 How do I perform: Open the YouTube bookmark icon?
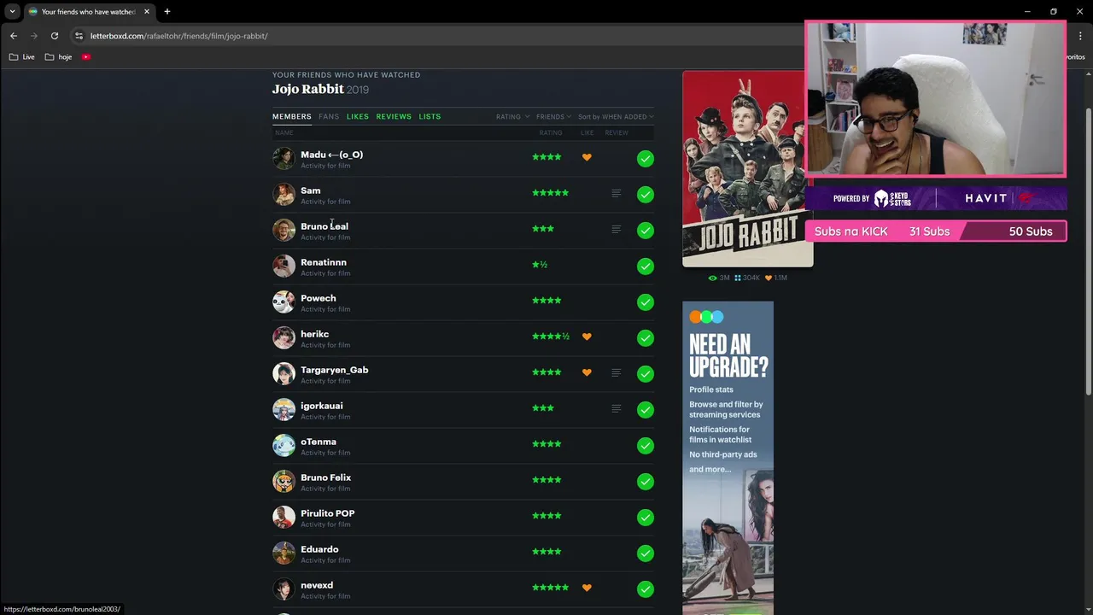[x=86, y=57]
